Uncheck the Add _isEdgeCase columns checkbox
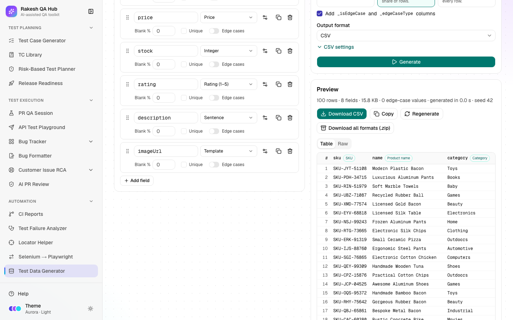The width and height of the screenshot is (513, 320). (x=320, y=14)
